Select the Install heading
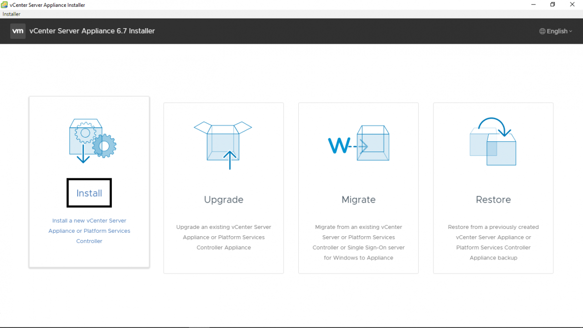 pyautogui.click(x=89, y=193)
